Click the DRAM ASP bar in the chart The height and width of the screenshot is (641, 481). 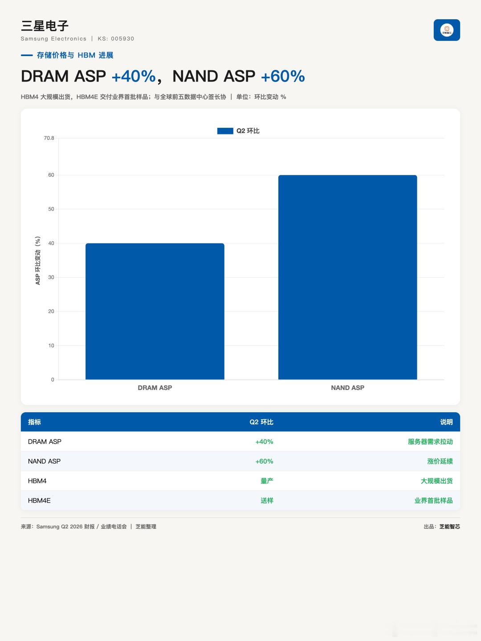coord(155,311)
